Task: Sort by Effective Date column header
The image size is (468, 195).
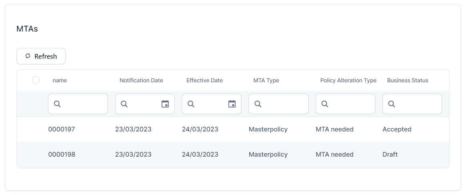Action: pyautogui.click(x=204, y=80)
